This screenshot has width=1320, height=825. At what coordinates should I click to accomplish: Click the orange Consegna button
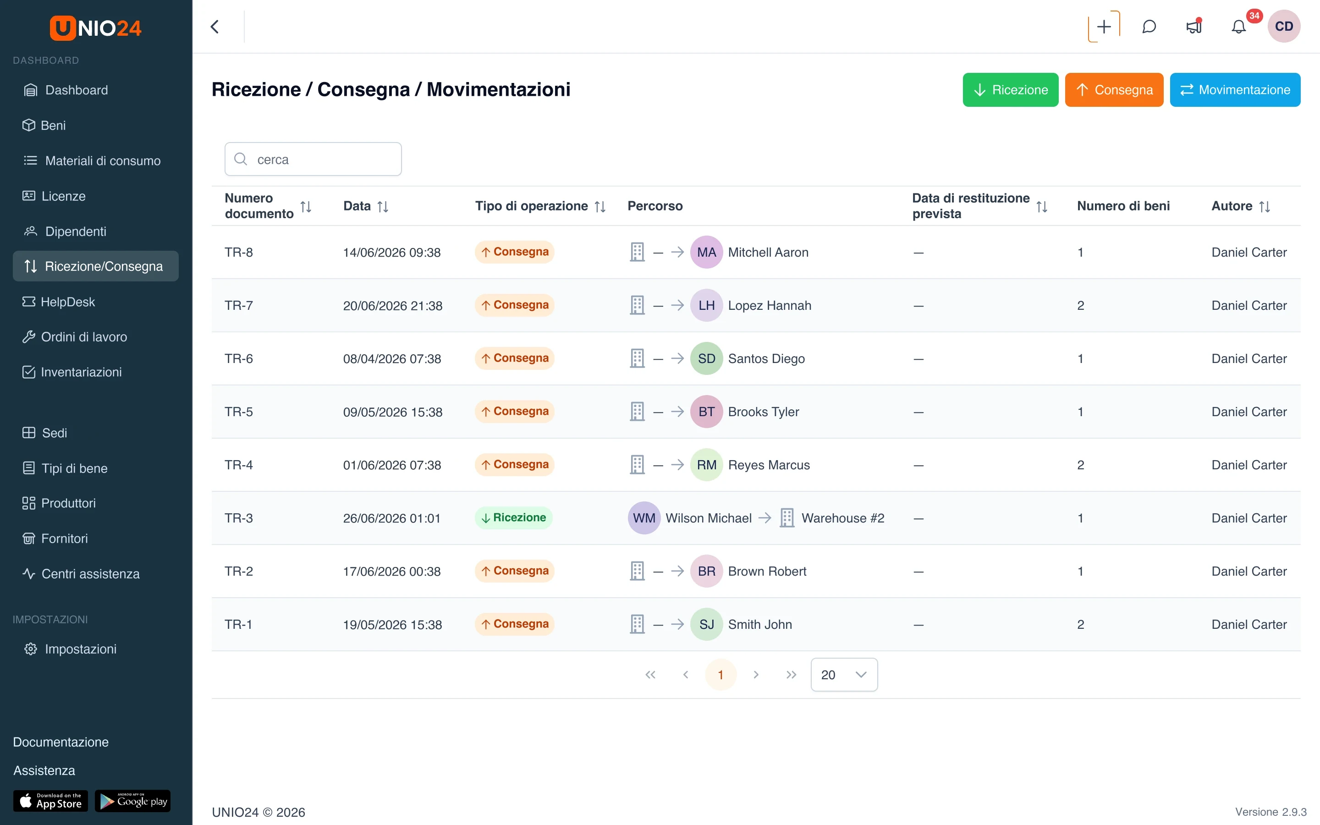tap(1114, 90)
